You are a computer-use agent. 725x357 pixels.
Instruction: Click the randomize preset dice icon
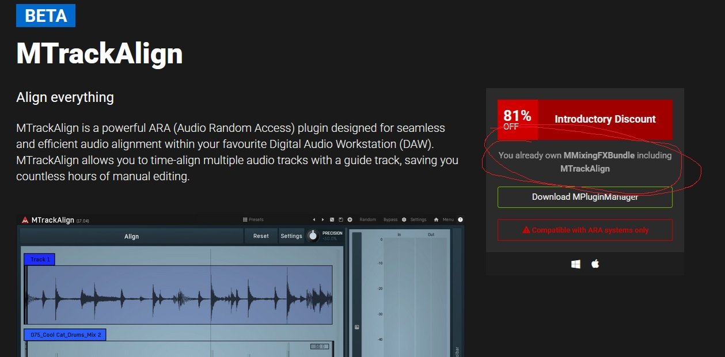pos(332,219)
